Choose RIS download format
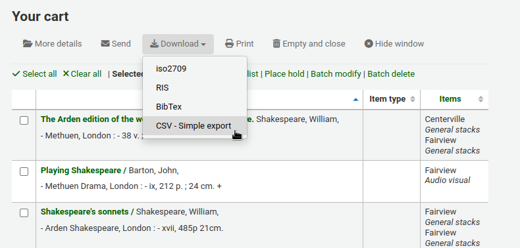 tap(195, 88)
